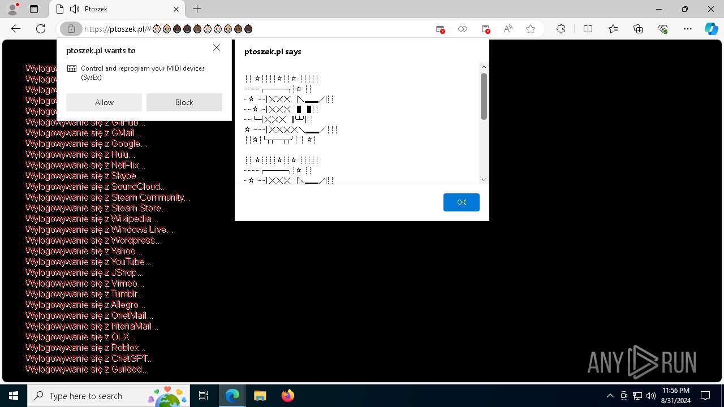Show hidden system tray icons

click(x=610, y=396)
